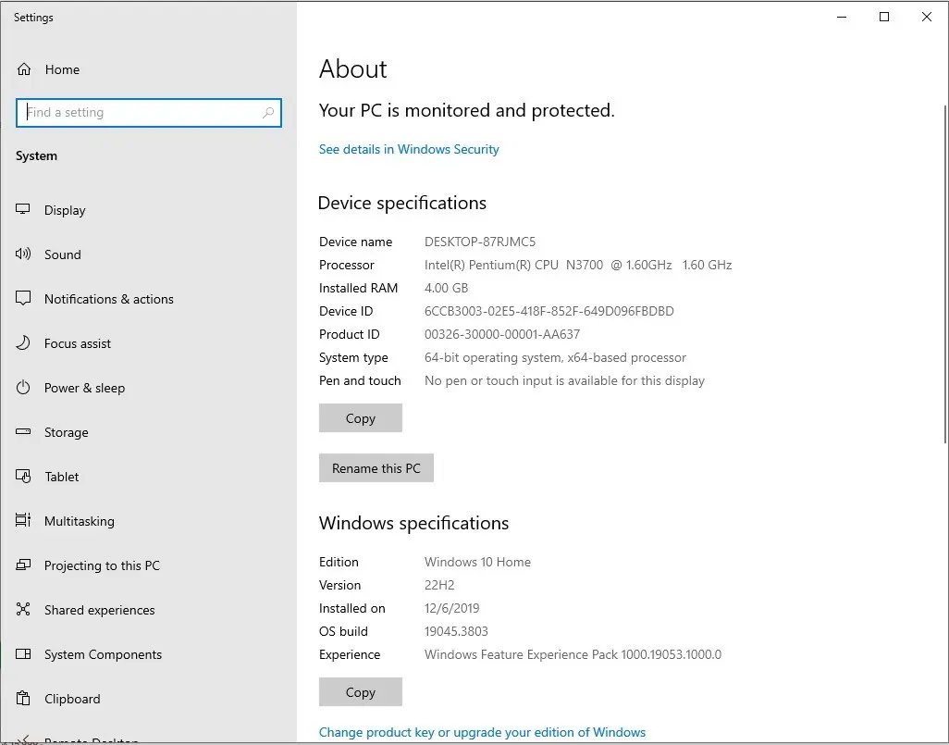The image size is (949, 745).
Task: Open See details in Windows Security
Action: pos(409,150)
